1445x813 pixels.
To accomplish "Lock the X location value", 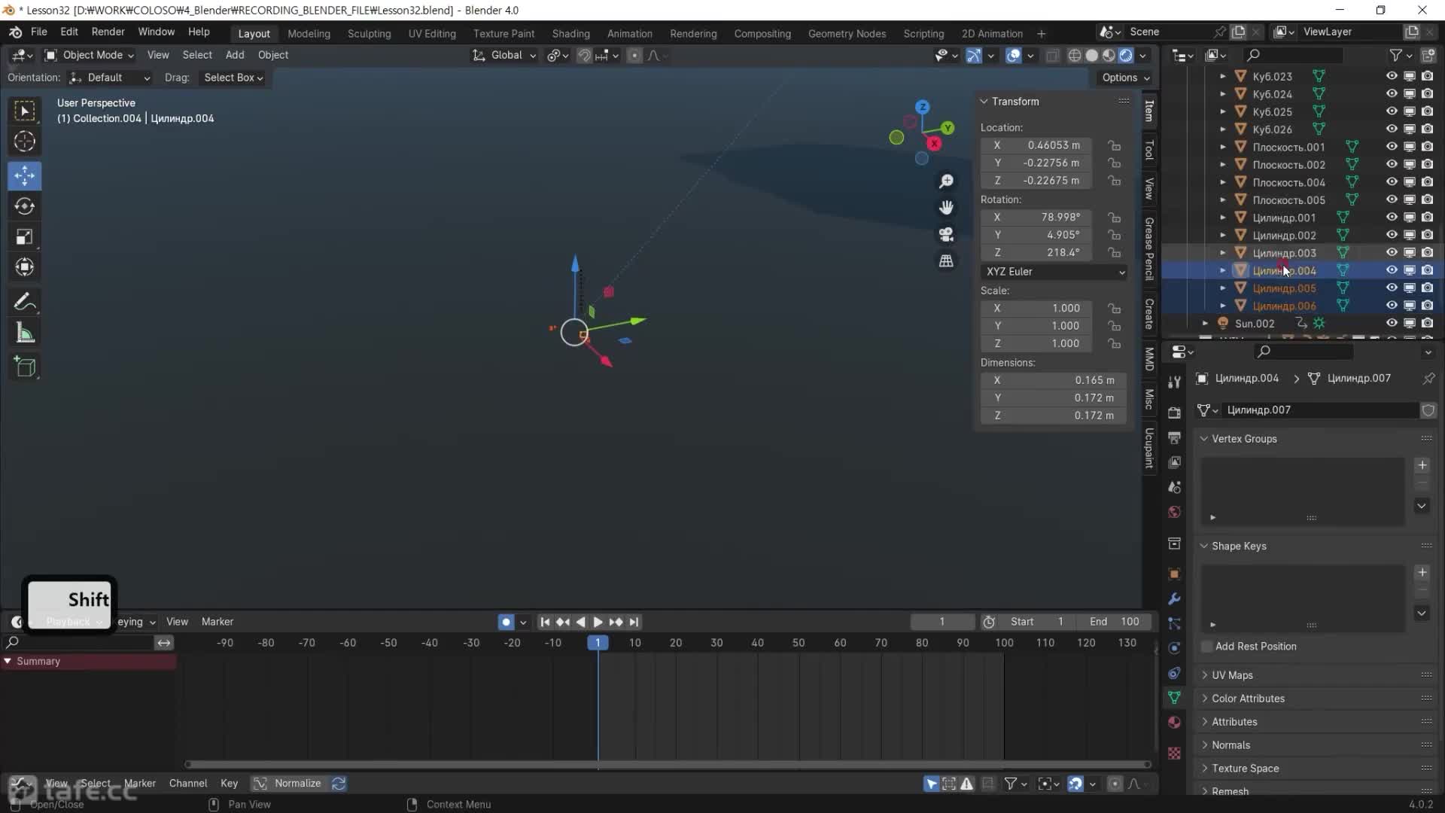I will pos(1114,145).
